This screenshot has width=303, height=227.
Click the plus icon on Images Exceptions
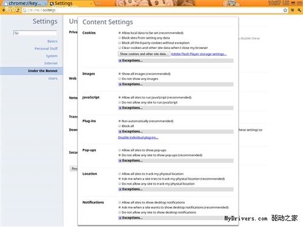[120, 84]
